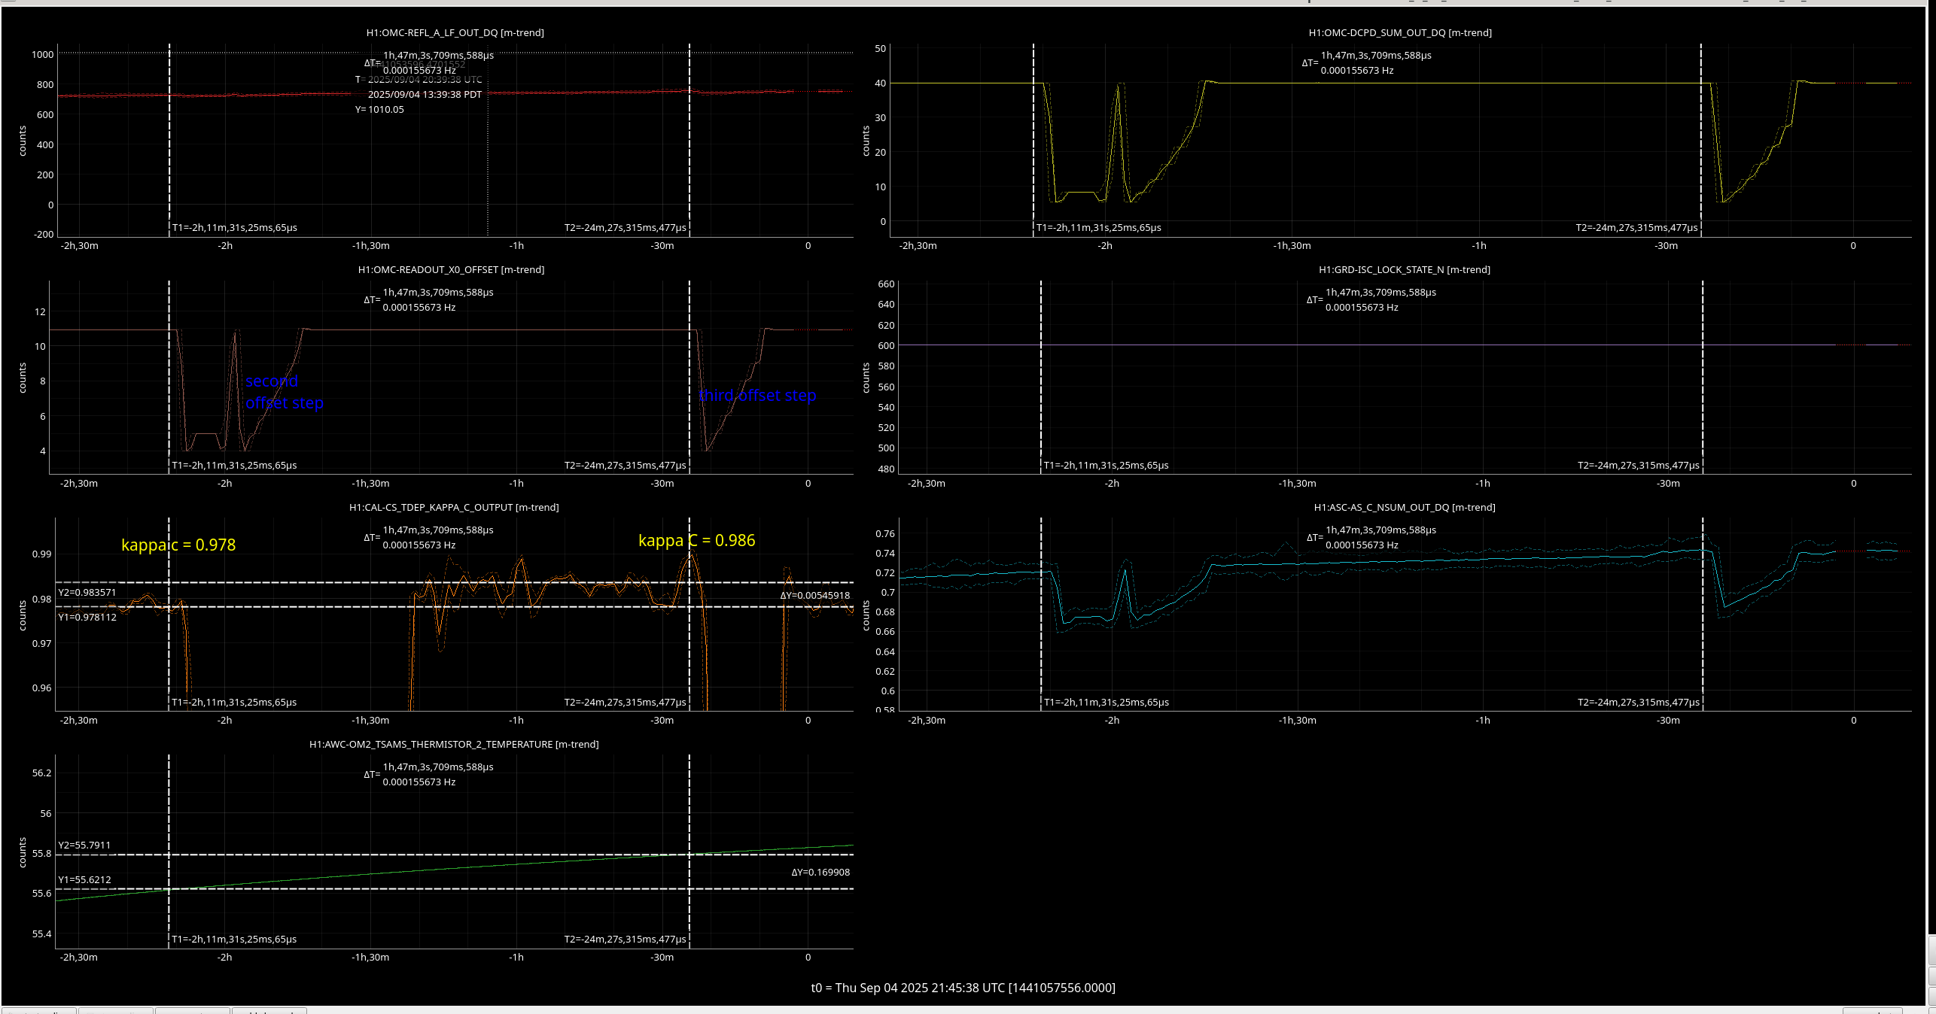Click the Y2=55.7911 horizontal cursor label
Image resolution: width=1936 pixels, height=1014 pixels.
84,845
